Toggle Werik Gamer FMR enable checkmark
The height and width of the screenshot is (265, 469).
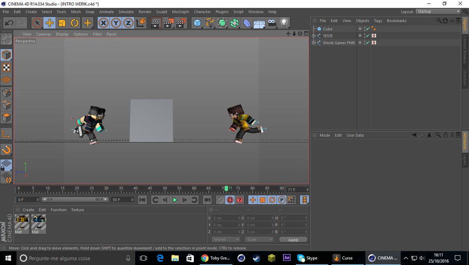click(368, 43)
